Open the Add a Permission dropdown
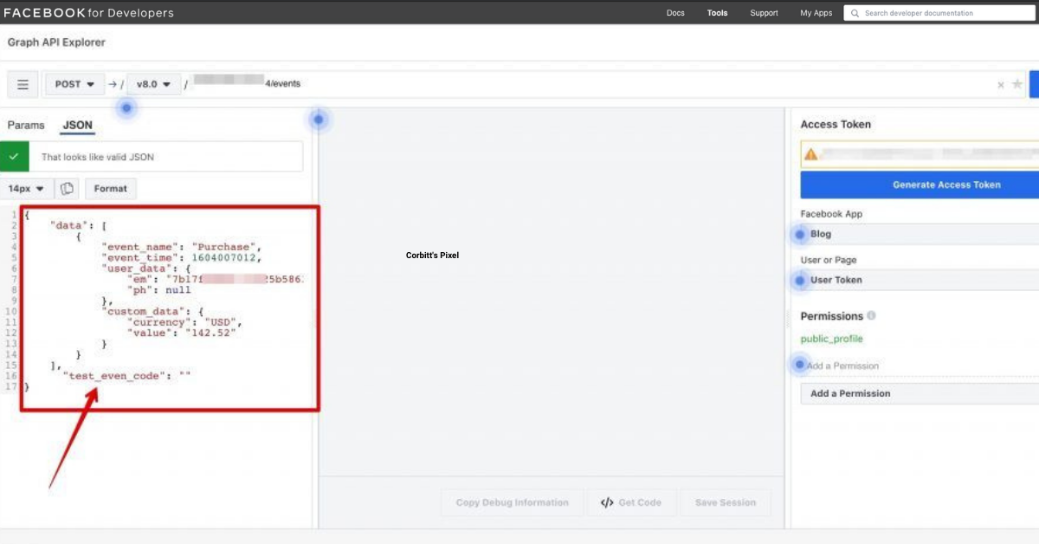 coord(920,393)
